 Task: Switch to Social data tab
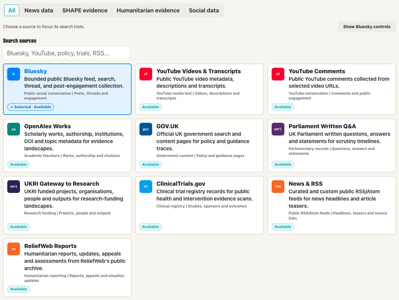click(204, 10)
